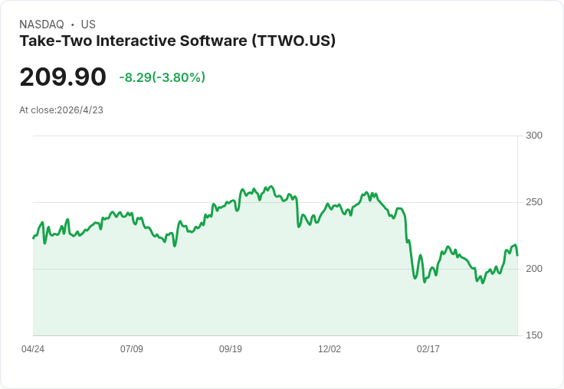Viewport: 564px width, 389px height.
Task: Click the 02/17 x-axis date label
Action: (x=428, y=349)
